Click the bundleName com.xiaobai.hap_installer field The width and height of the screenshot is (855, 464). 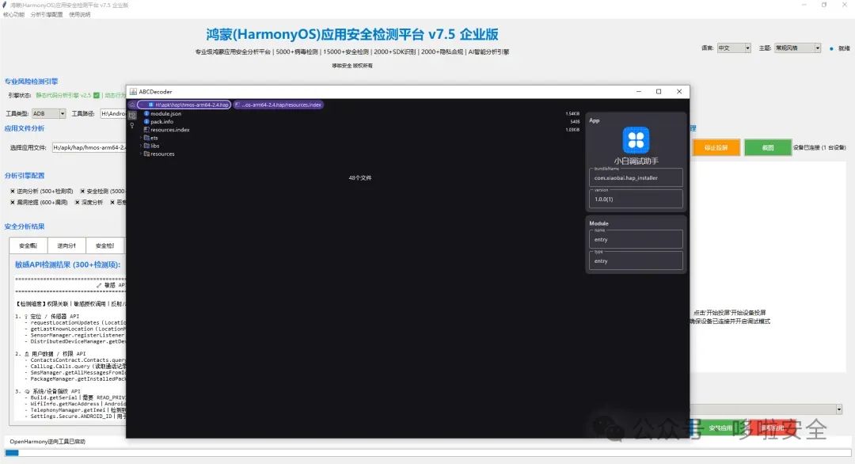pyautogui.click(x=636, y=177)
